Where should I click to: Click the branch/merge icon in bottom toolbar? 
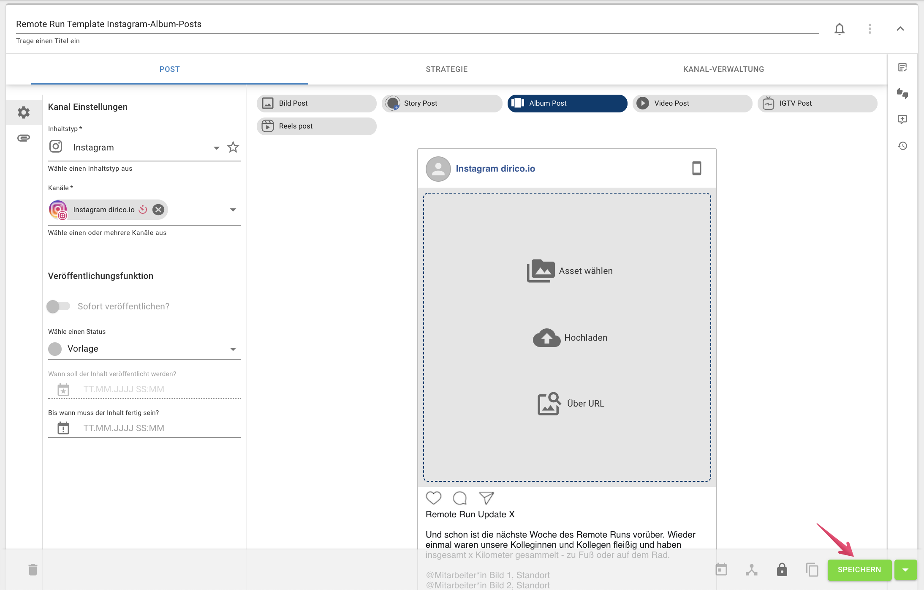coord(752,570)
